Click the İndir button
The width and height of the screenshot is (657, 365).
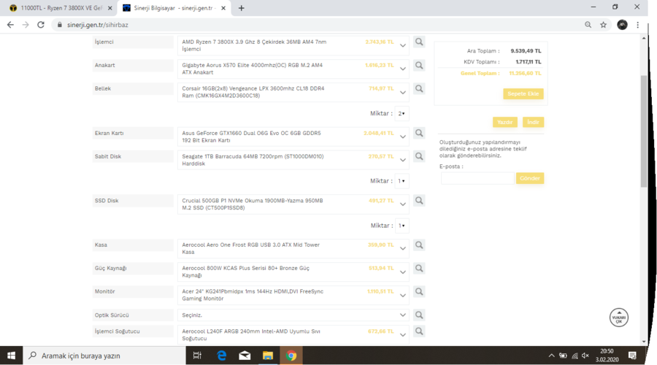point(533,123)
